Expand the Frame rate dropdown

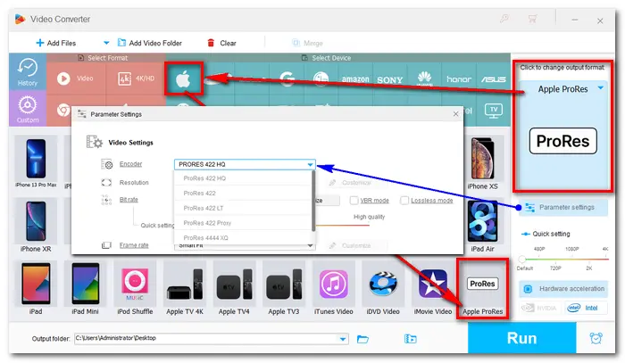[x=310, y=246]
